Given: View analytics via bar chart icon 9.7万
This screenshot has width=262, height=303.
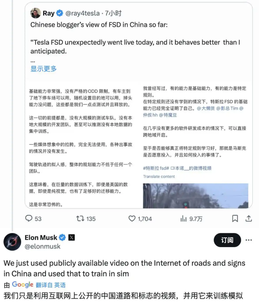Looking at the screenshot, I should 183,219.
